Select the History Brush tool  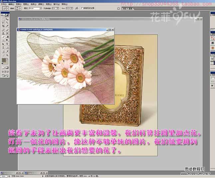pos(7,33)
